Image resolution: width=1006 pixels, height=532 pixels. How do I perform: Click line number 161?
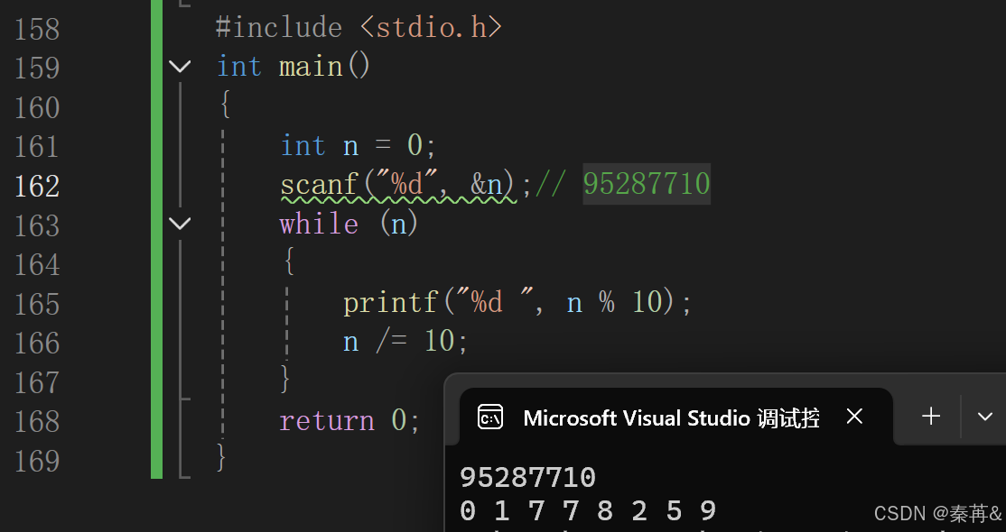pos(36,147)
